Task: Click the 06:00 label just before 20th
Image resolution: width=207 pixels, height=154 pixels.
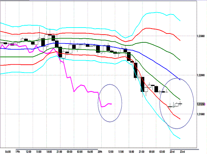Action: [90, 152]
